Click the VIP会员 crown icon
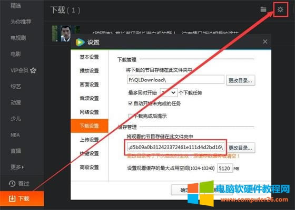295x210 pixels. 33,70
